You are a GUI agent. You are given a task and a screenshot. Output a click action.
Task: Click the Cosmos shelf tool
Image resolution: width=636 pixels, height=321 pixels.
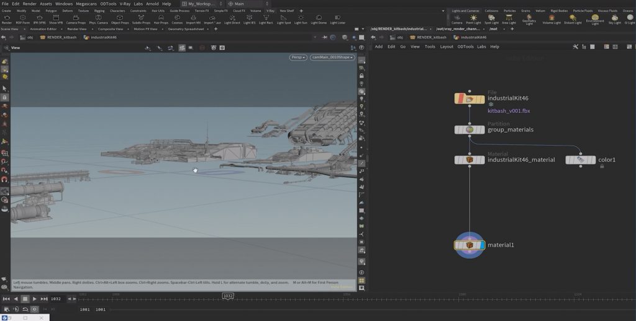coord(177,18)
